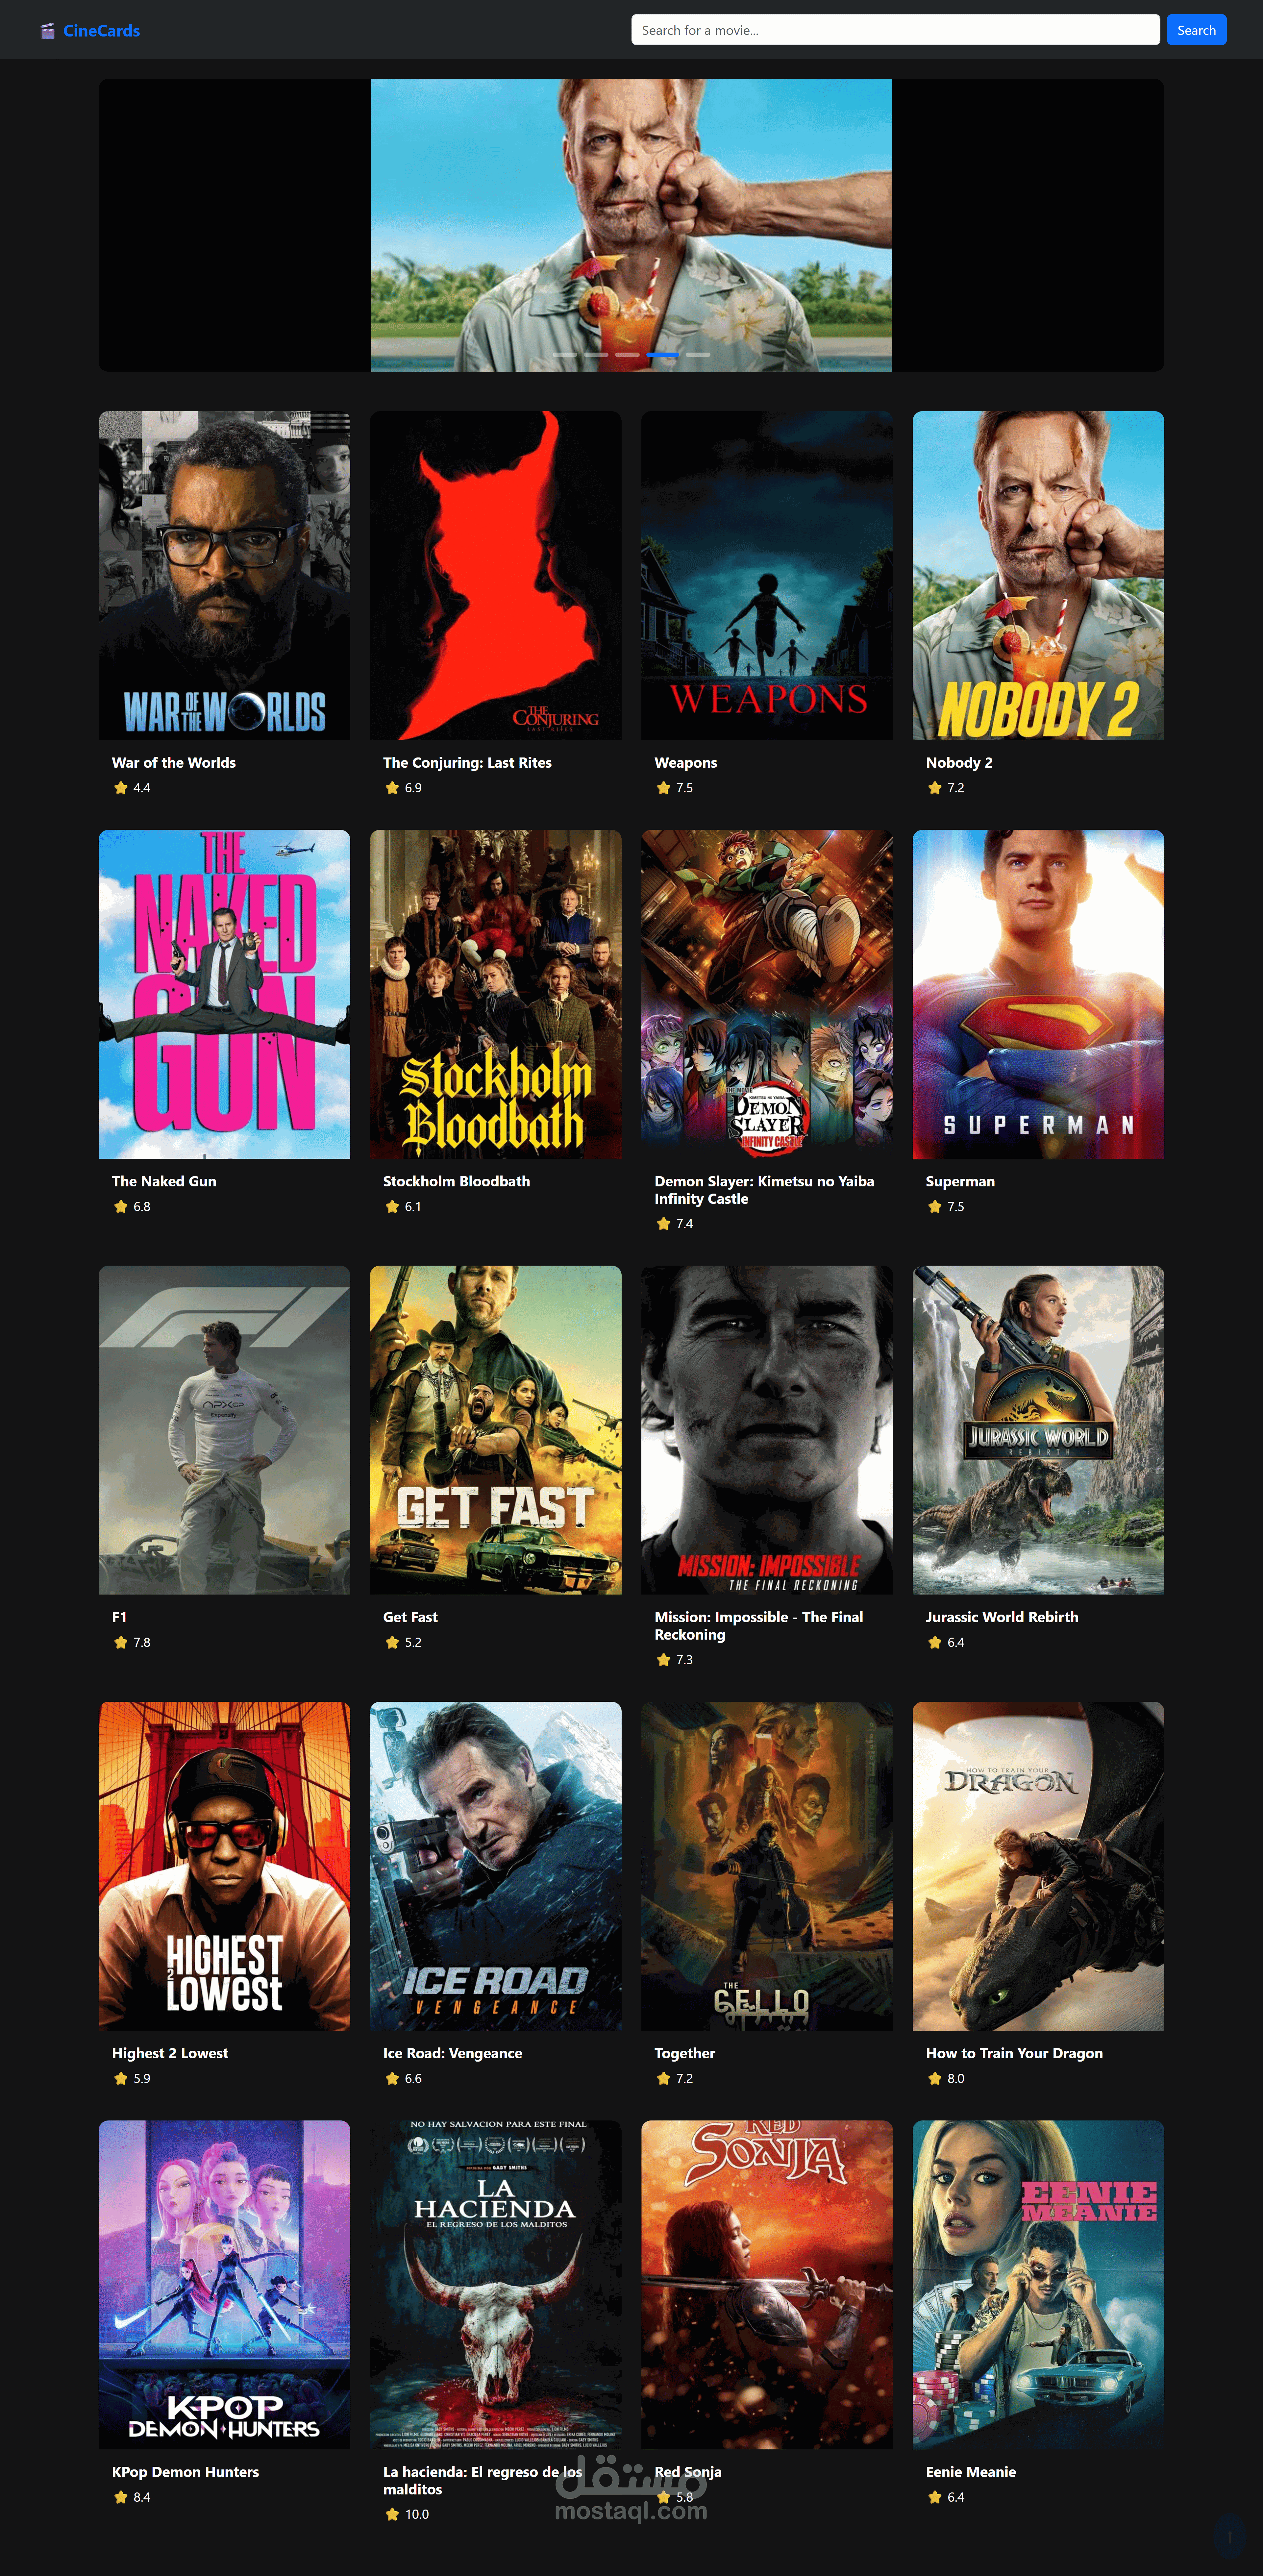Click the star icon under War of the Worlds
Image resolution: width=1263 pixels, height=2576 pixels.
(x=121, y=788)
